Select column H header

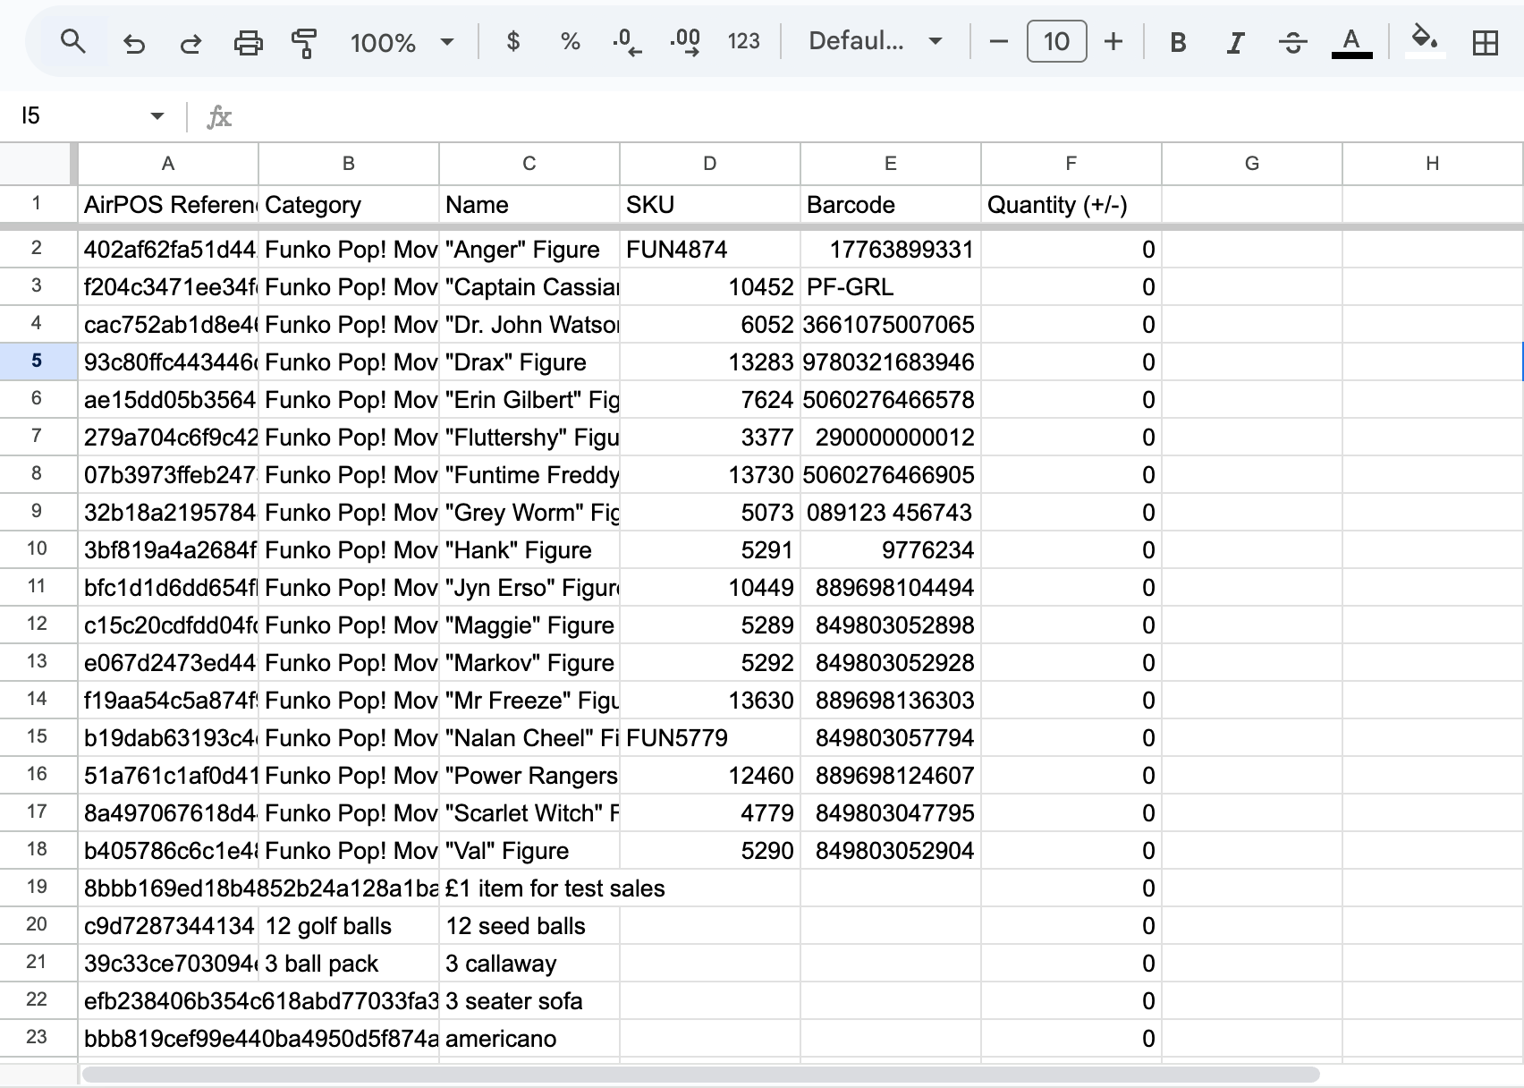[x=1433, y=163]
